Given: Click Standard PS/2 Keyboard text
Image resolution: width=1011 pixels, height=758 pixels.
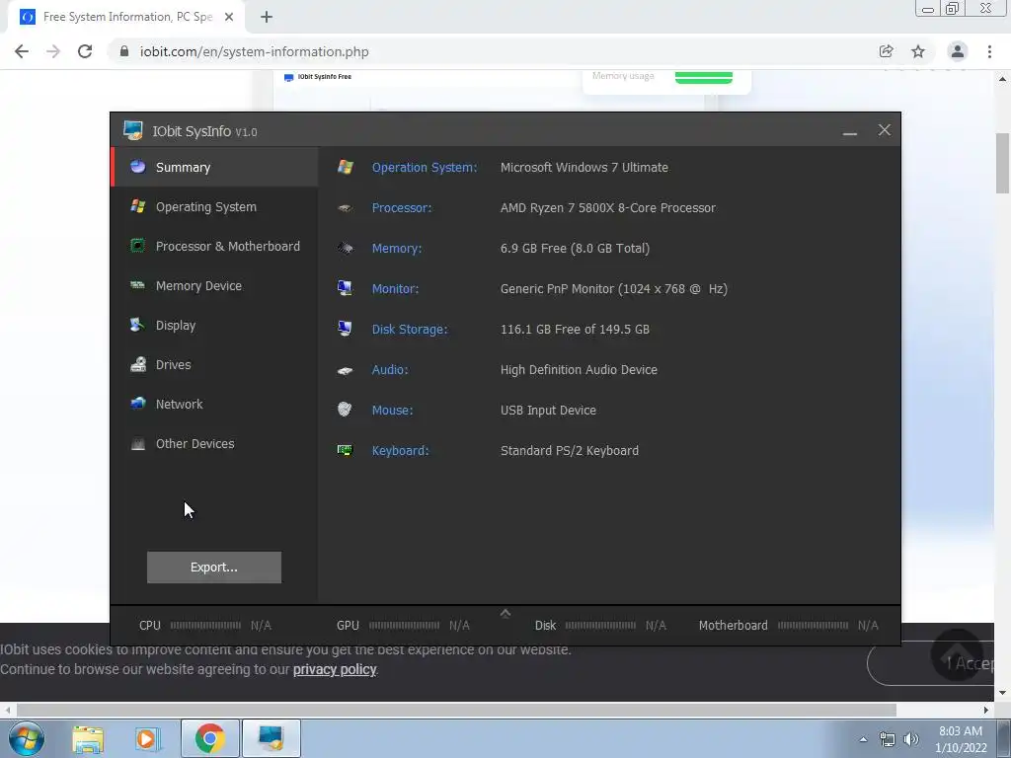Looking at the screenshot, I should coord(570,450).
